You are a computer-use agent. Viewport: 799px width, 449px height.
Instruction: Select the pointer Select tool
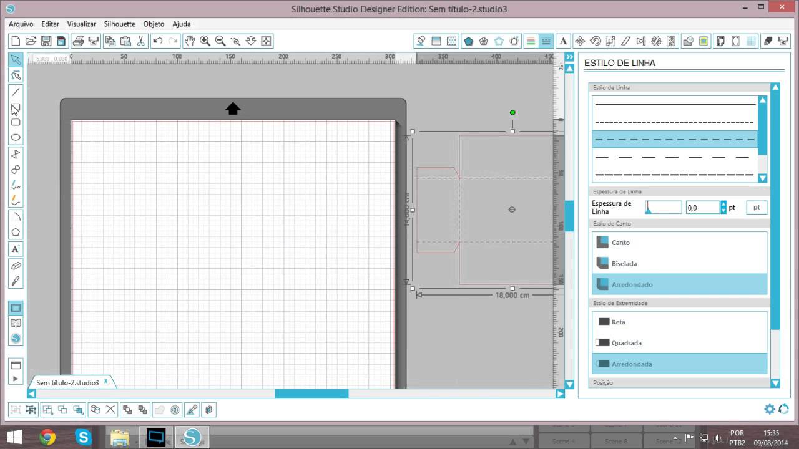point(16,59)
